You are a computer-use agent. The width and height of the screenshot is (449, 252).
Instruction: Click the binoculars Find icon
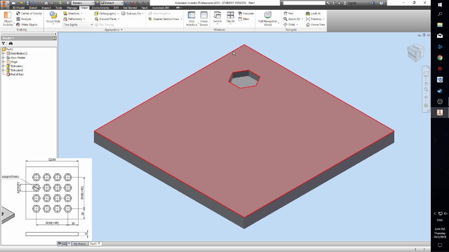click(x=11, y=43)
